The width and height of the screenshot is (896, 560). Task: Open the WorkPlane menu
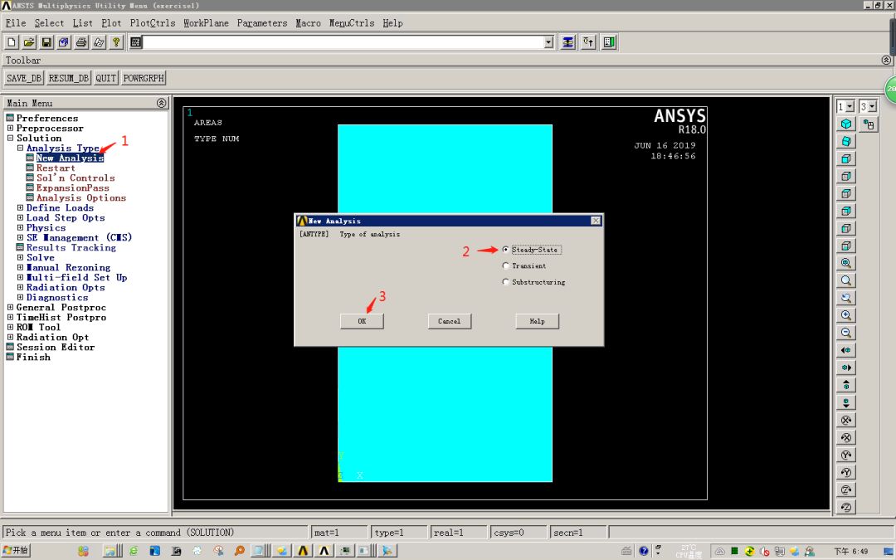pyautogui.click(x=205, y=22)
